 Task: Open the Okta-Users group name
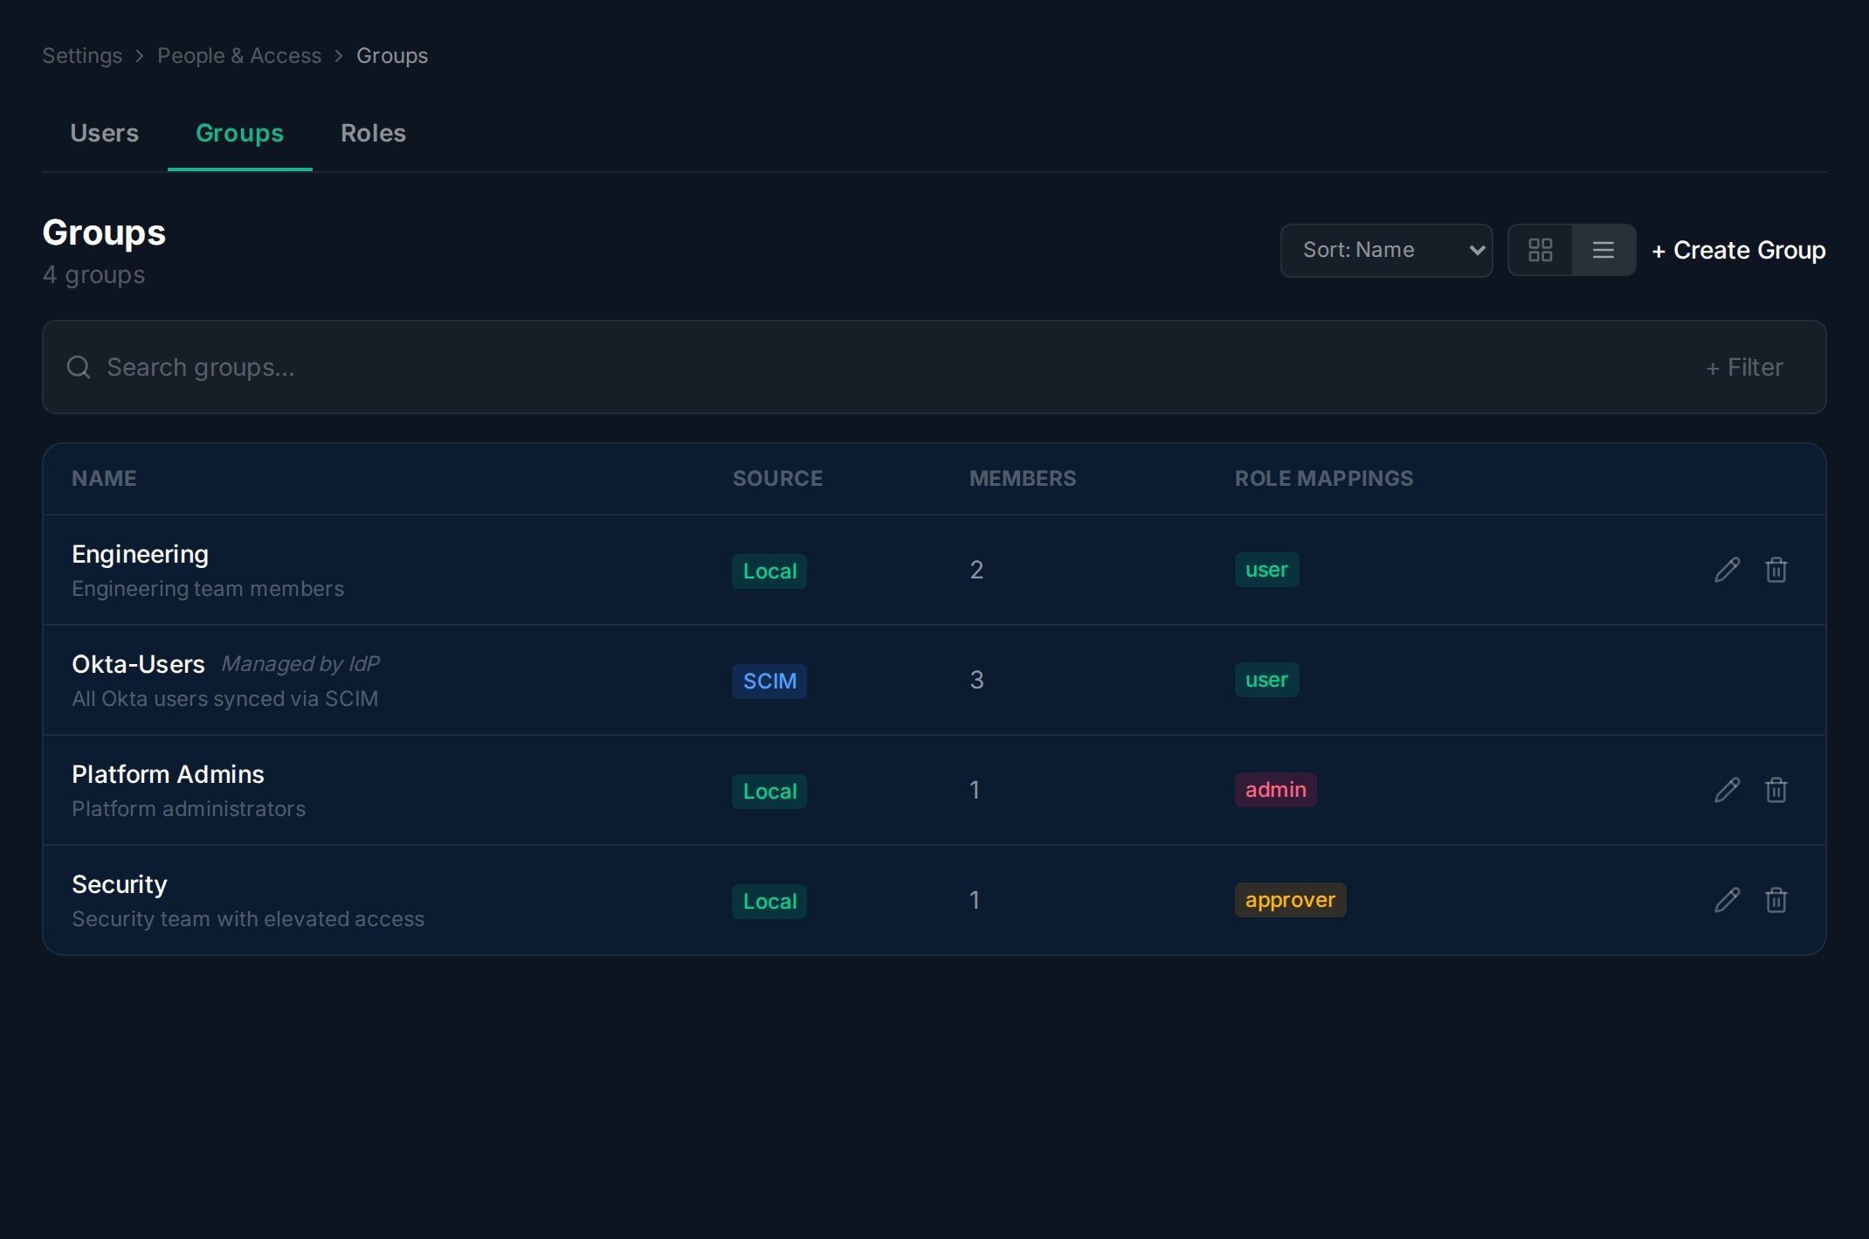coord(138,664)
